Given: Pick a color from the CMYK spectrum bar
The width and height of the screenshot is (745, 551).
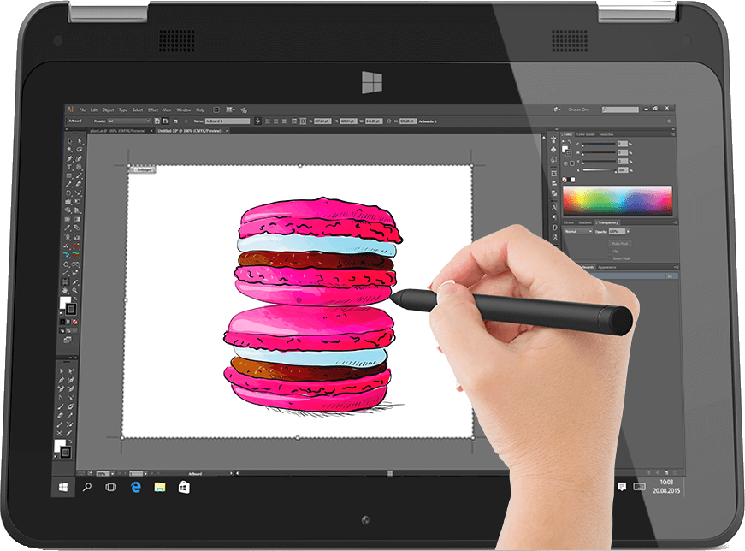Looking at the screenshot, I should coord(618,200).
